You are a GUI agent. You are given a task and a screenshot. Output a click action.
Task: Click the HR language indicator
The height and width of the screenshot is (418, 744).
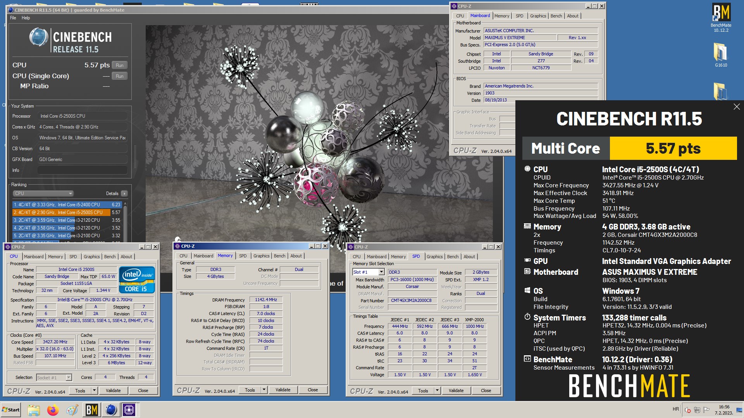[x=676, y=409]
